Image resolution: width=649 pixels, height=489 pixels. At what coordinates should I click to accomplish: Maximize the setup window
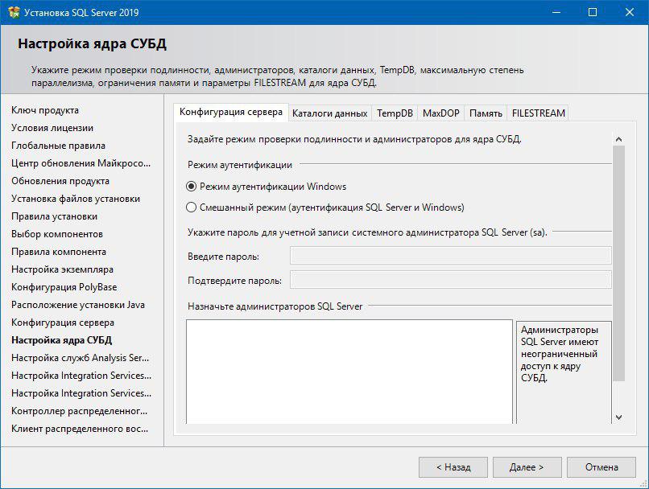click(x=593, y=12)
